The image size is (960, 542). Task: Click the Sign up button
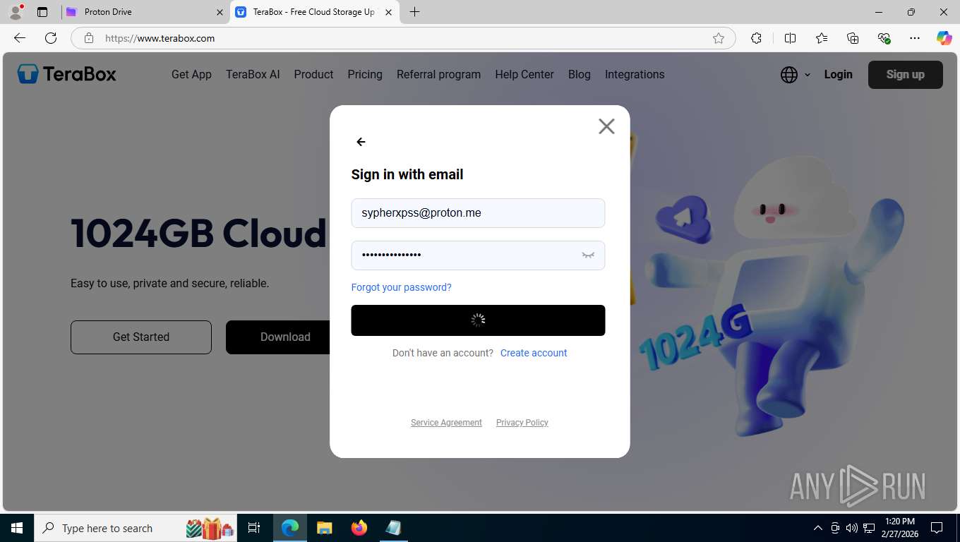(905, 75)
